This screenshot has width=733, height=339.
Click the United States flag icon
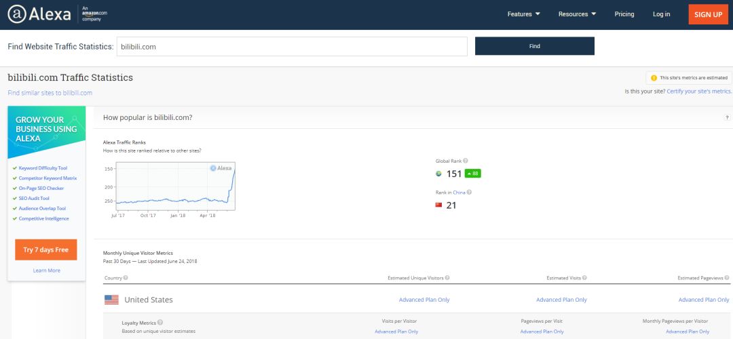111,300
